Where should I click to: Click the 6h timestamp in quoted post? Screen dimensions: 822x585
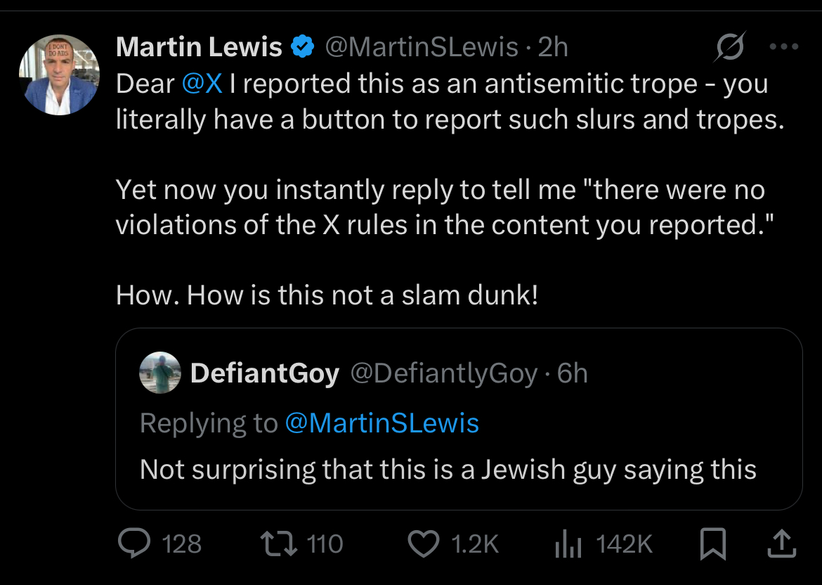click(573, 373)
